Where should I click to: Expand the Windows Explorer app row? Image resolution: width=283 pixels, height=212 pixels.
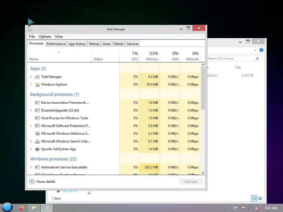click(31, 84)
